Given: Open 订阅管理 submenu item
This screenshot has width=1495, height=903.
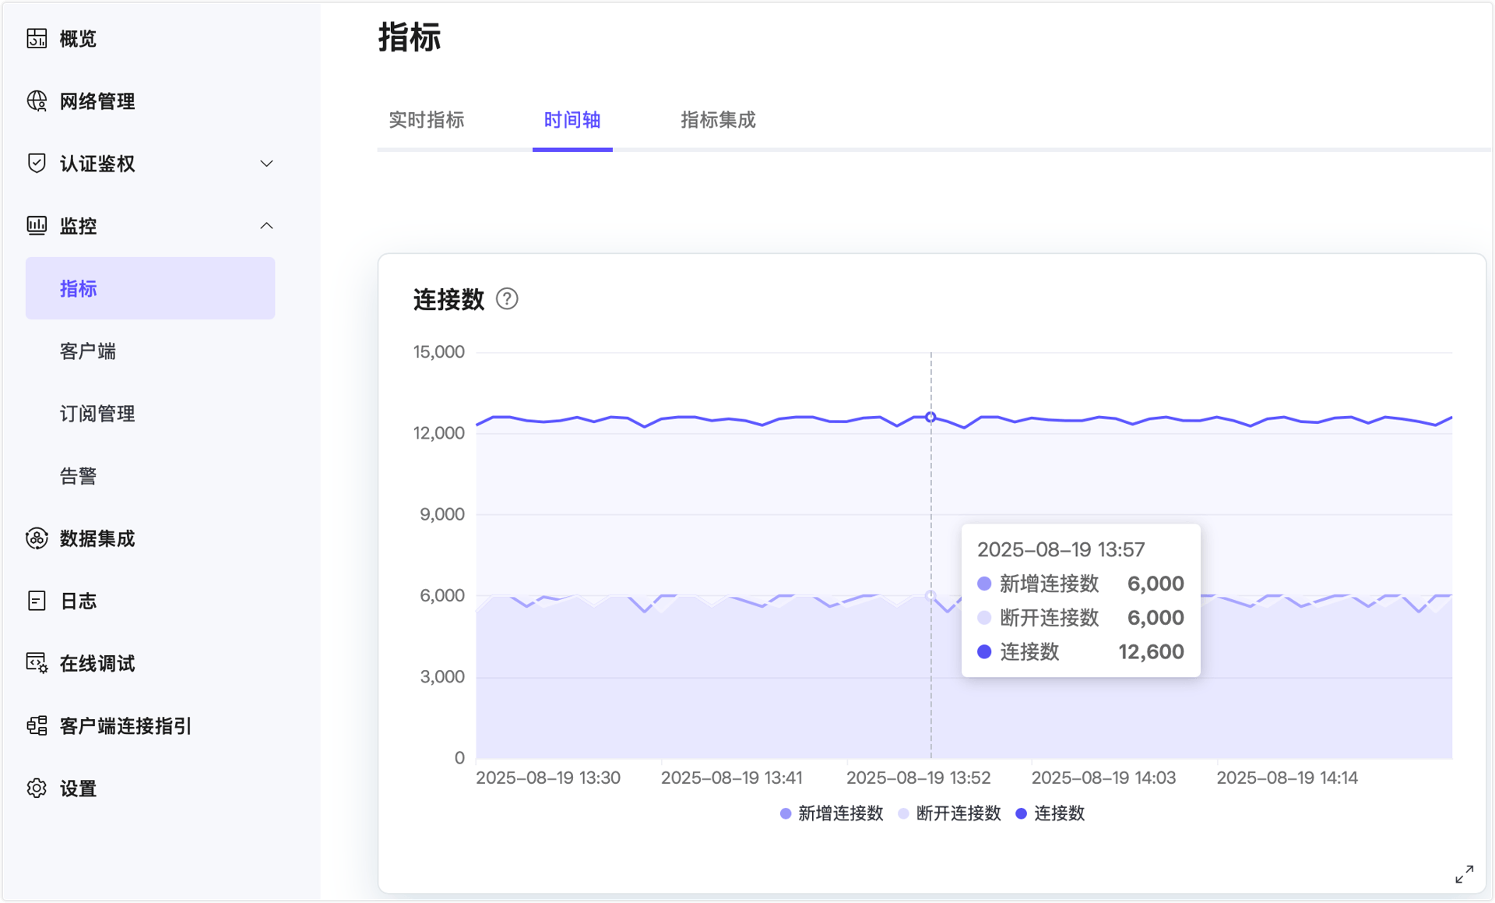Looking at the screenshot, I should (x=97, y=414).
